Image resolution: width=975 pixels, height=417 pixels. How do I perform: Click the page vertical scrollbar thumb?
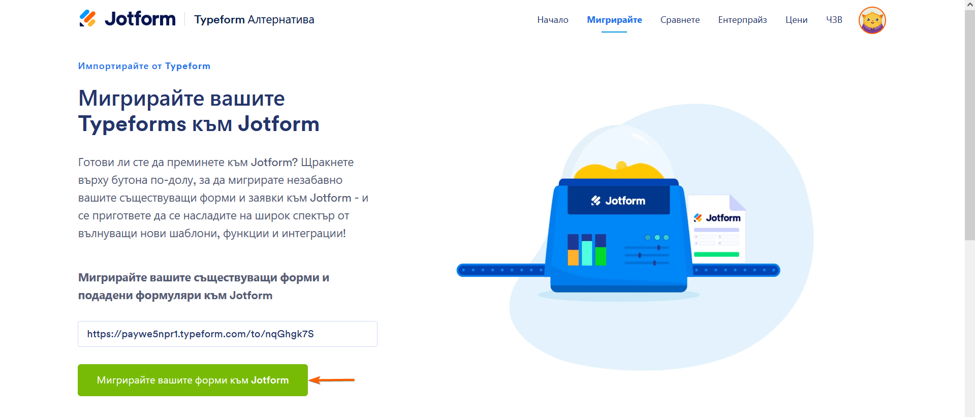click(969, 124)
